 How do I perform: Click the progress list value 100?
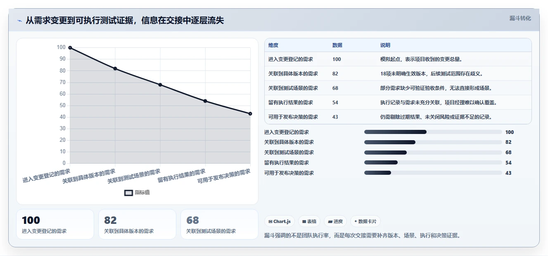(x=510, y=132)
